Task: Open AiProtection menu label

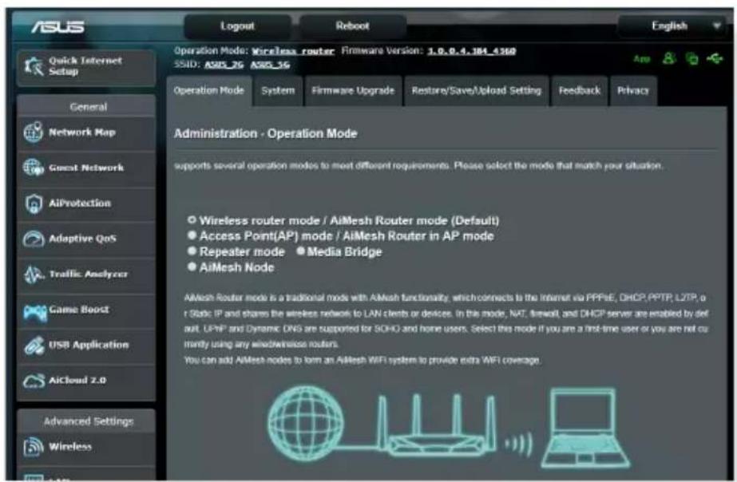Action: [x=80, y=203]
